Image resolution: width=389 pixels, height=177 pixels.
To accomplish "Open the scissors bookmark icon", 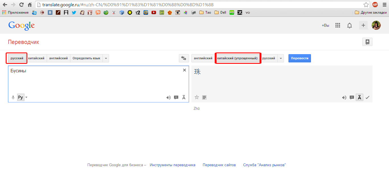I will point(114,12).
